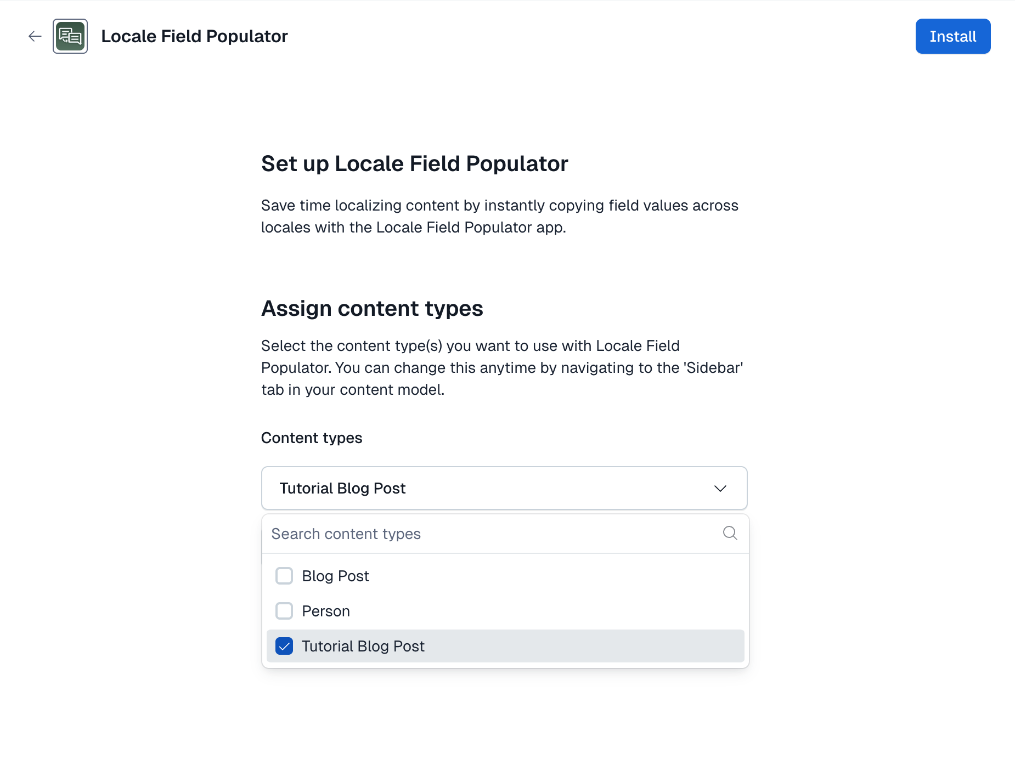Choose the "Person" option label in the list
1015x771 pixels.
pyautogui.click(x=326, y=611)
